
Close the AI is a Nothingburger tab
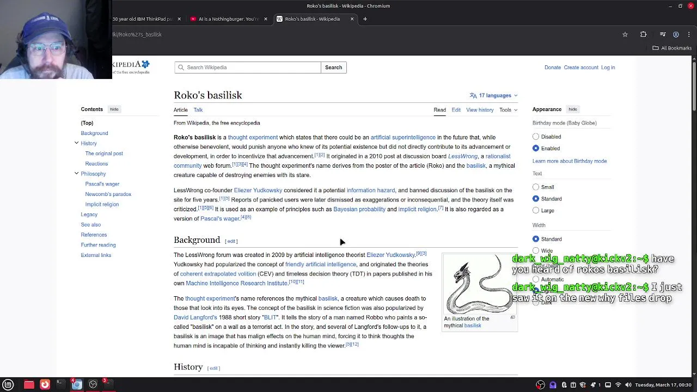coord(266,19)
